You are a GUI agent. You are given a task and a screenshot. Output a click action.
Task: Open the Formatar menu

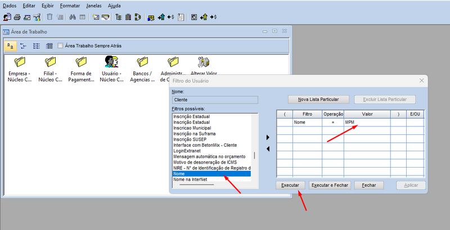coord(70,6)
